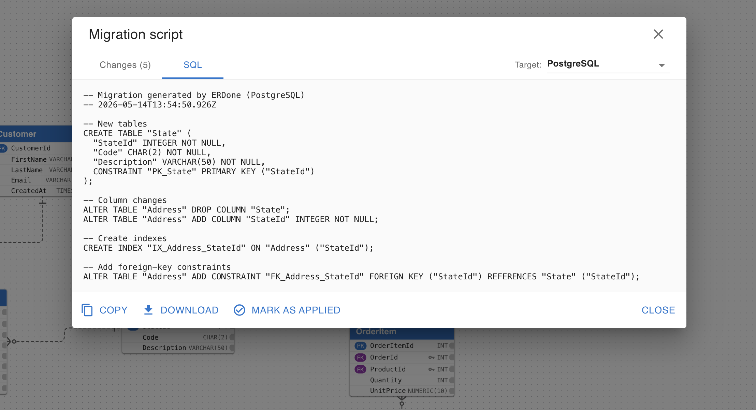
Task: Click the PK_State primary key constraint line
Action: point(204,172)
